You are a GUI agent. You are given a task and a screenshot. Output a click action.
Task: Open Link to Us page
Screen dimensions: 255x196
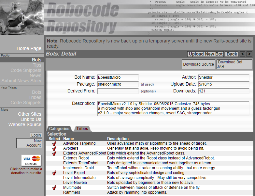pos(31,119)
